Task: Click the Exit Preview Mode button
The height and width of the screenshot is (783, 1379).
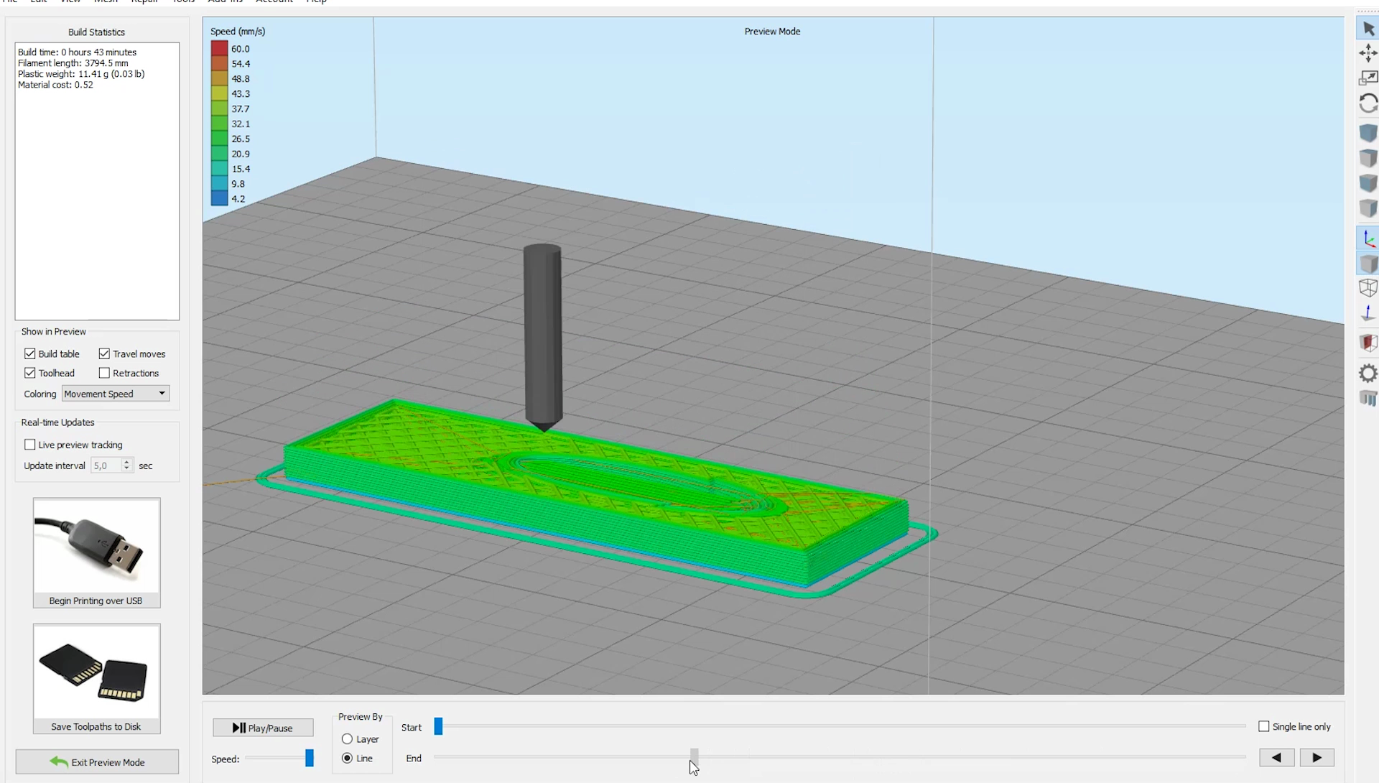Action: coord(97,762)
